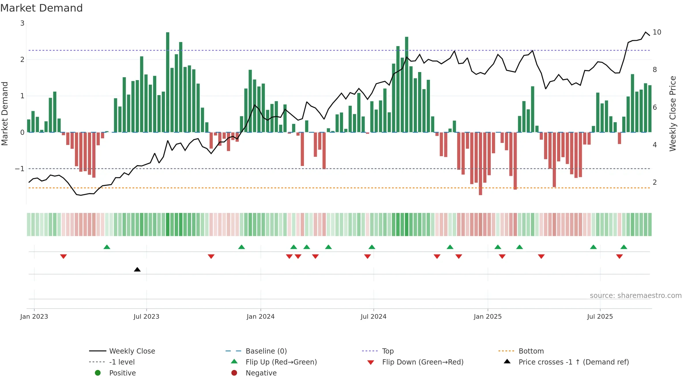This screenshot has height=389, width=692.
Task: Click the grey dotted -1 level legend icon
Action: pyautogui.click(x=97, y=362)
